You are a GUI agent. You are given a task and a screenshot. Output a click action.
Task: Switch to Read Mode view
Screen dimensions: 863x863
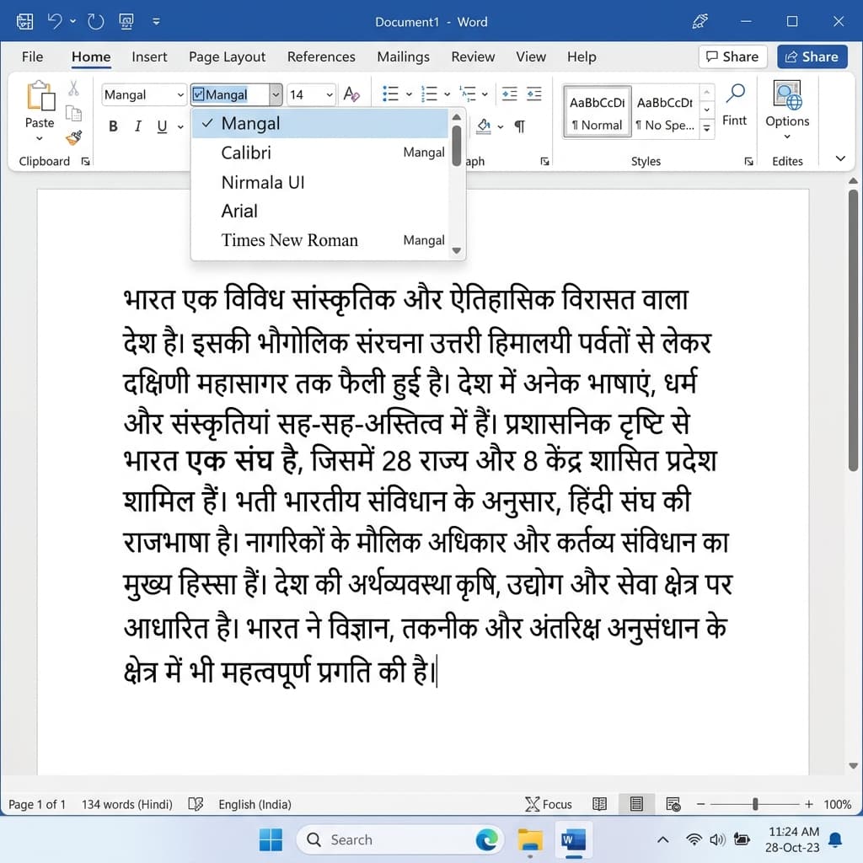(599, 804)
